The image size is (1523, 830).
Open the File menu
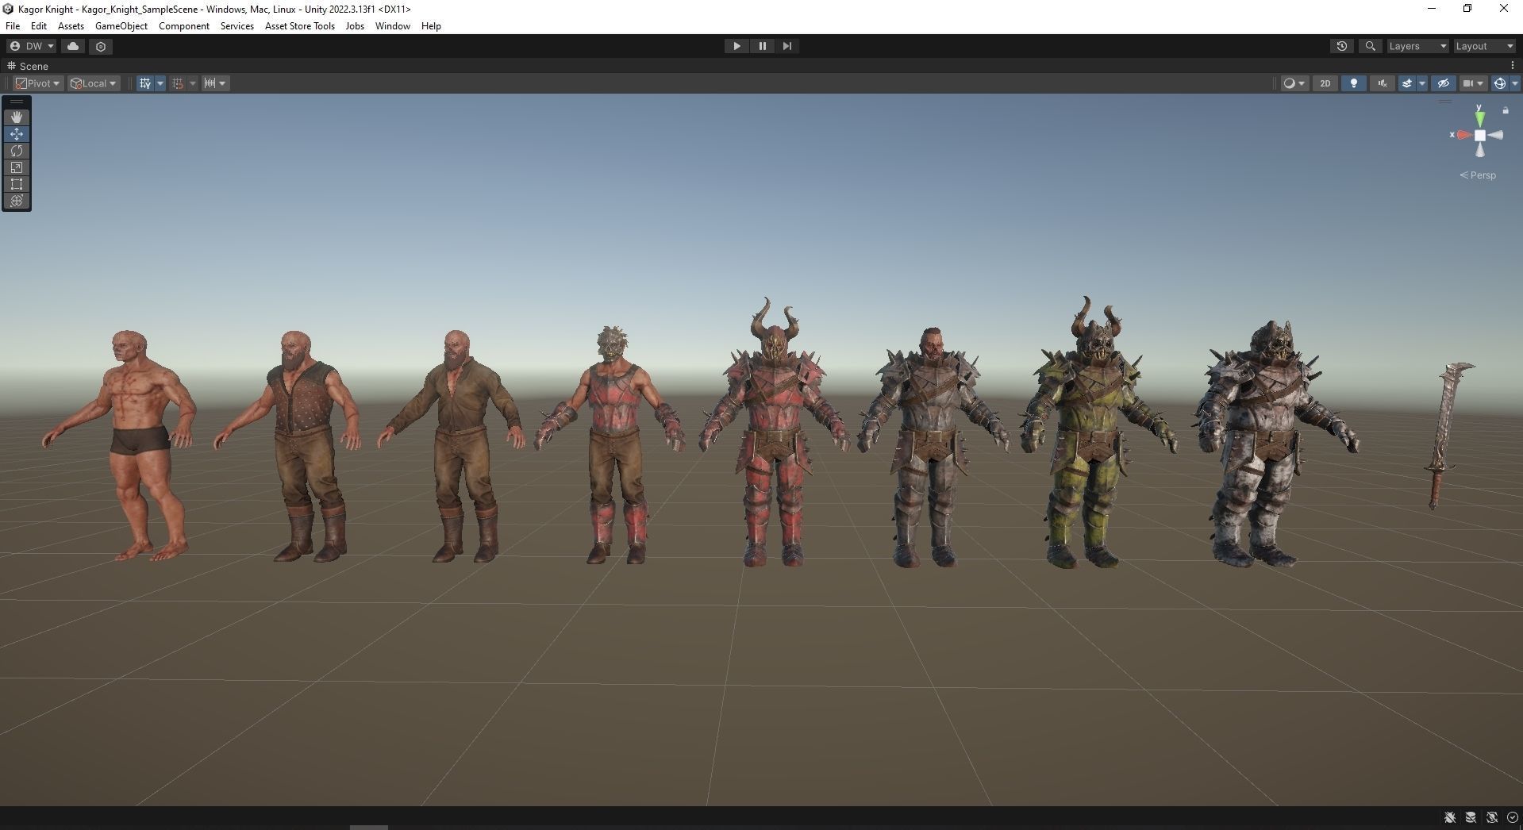13,26
